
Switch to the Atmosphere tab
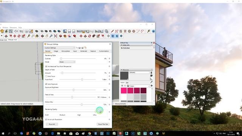click(65, 51)
